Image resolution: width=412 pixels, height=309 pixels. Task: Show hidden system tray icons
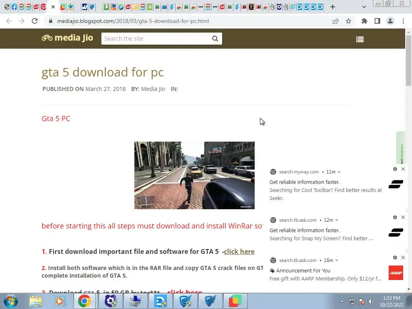point(342,301)
